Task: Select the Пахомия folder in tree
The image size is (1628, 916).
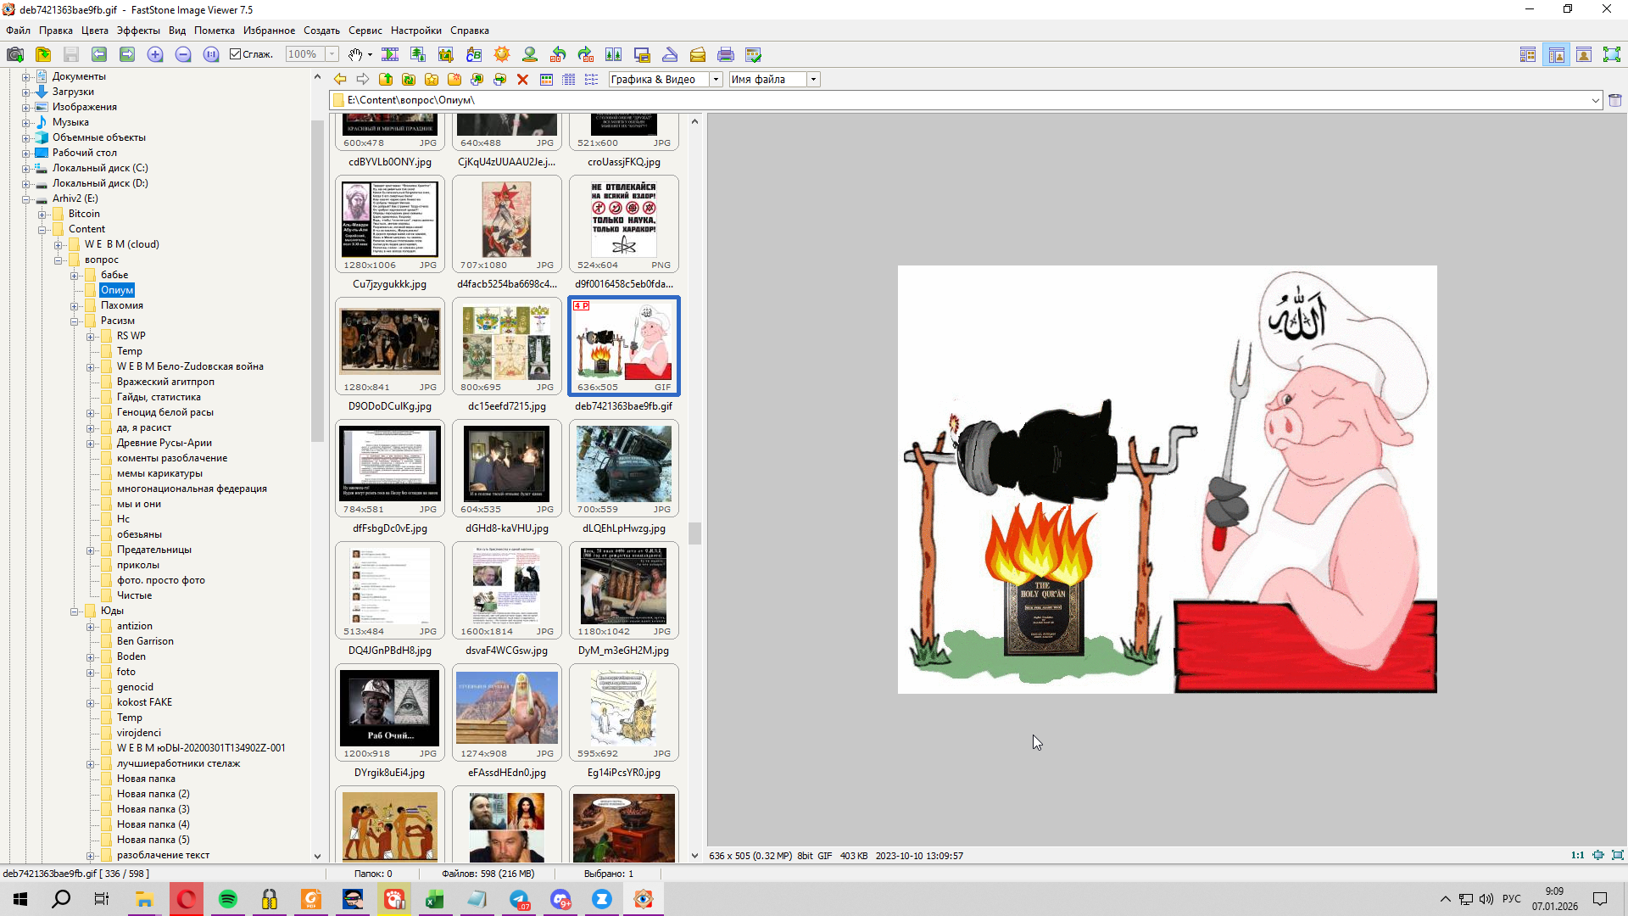Action: 121,305
